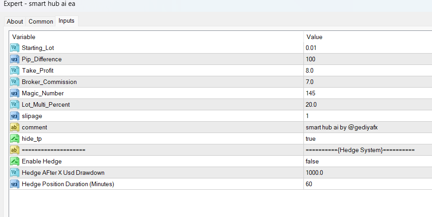Click the Starting_Lot double-type icon
Image resolution: width=432 pixels, height=217 pixels.
pyautogui.click(x=14, y=48)
